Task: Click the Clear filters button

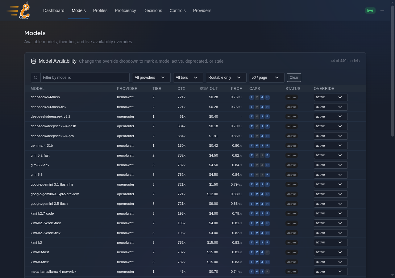Action: pos(294,78)
